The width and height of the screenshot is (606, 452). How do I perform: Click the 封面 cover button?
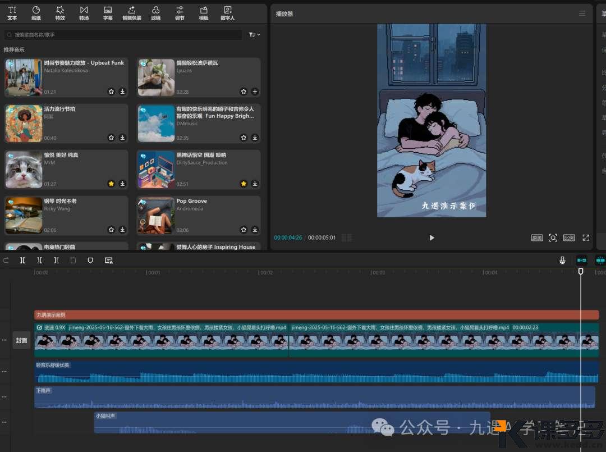[21, 340]
